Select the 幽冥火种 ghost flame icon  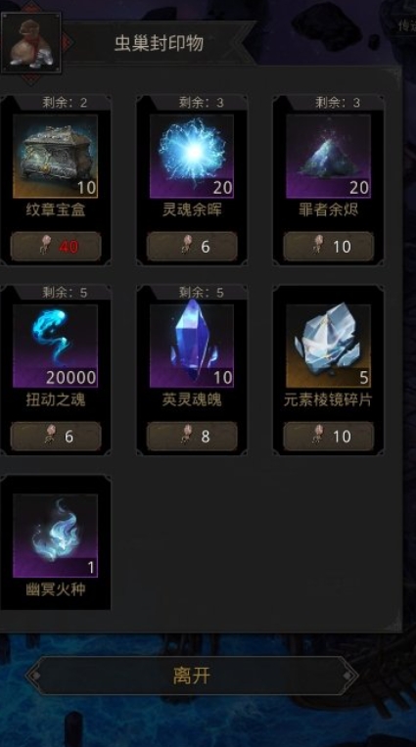click(x=55, y=536)
